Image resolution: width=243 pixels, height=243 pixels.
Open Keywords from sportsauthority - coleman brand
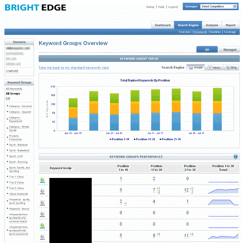click(x=18, y=218)
